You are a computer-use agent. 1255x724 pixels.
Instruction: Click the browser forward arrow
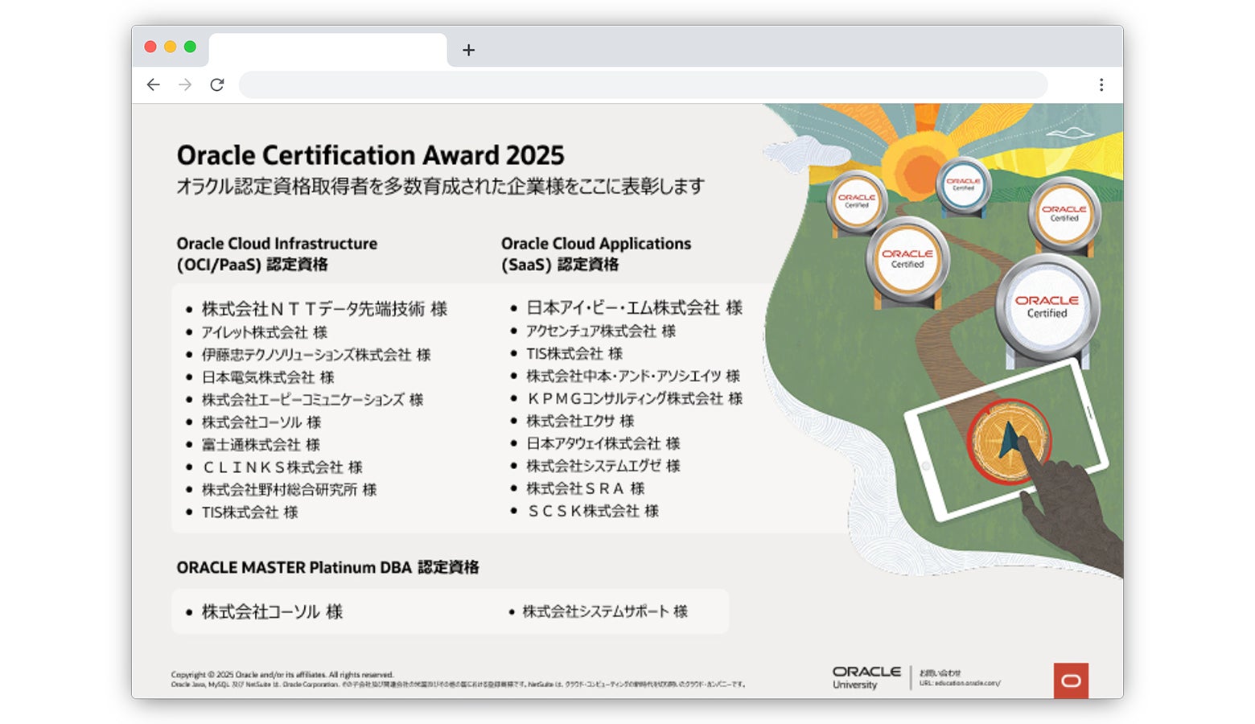(185, 84)
